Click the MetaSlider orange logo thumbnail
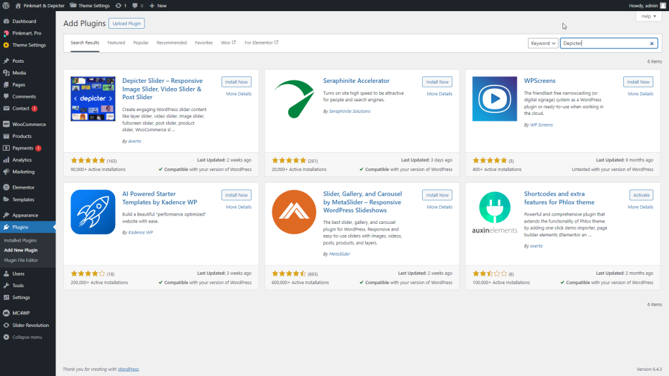 click(x=294, y=212)
